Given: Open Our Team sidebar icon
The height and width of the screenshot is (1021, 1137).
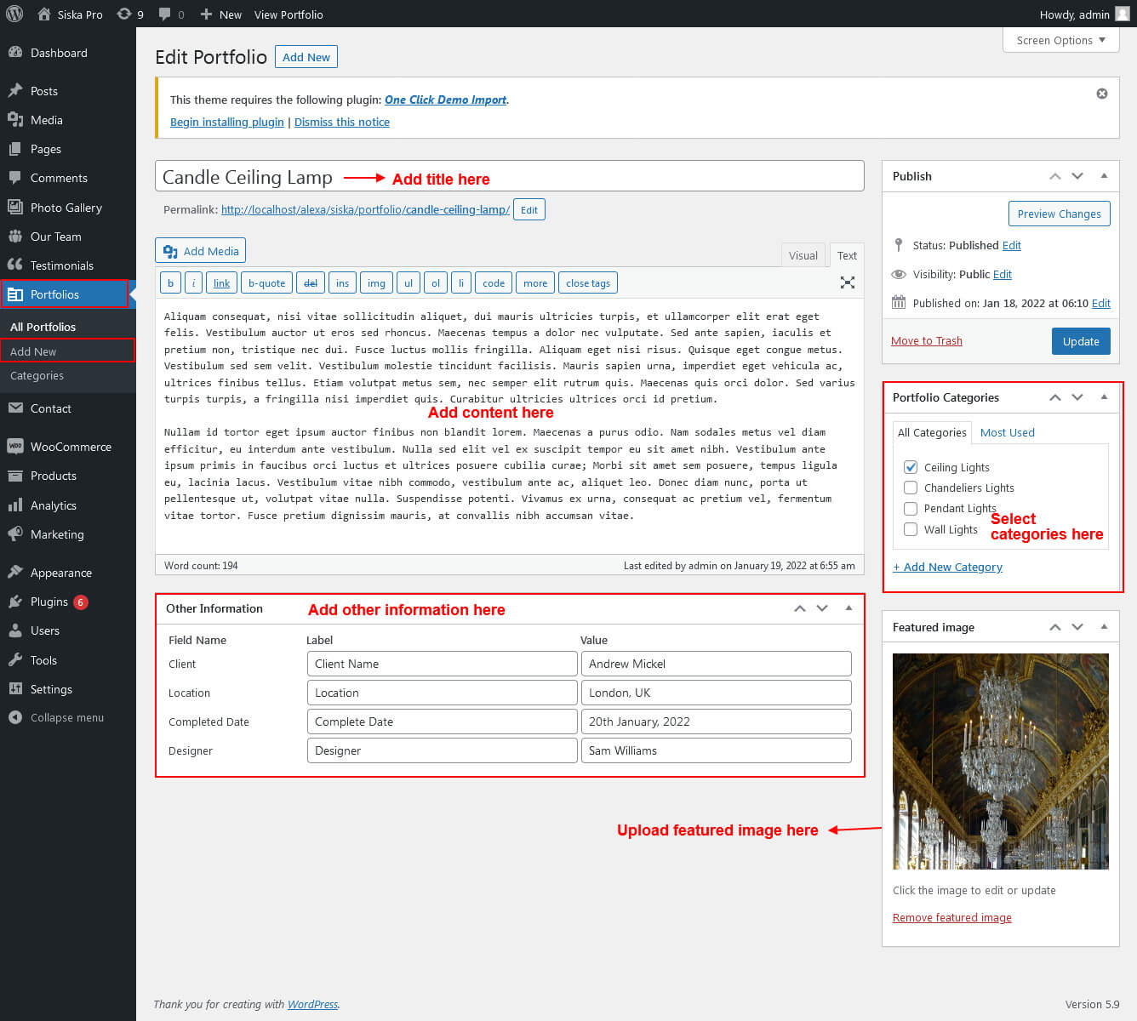Looking at the screenshot, I should (x=15, y=236).
